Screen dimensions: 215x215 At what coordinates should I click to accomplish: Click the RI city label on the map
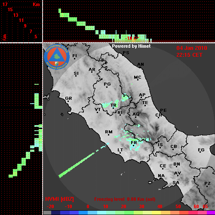tap(120, 113)
